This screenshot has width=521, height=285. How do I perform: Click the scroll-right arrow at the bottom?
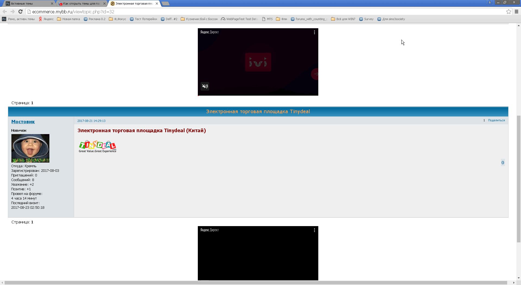pos(514,283)
